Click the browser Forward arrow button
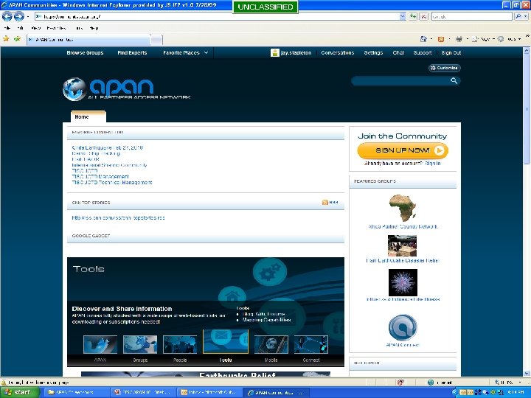Image resolution: width=531 pixels, height=398 pixels. pos(18,16)
